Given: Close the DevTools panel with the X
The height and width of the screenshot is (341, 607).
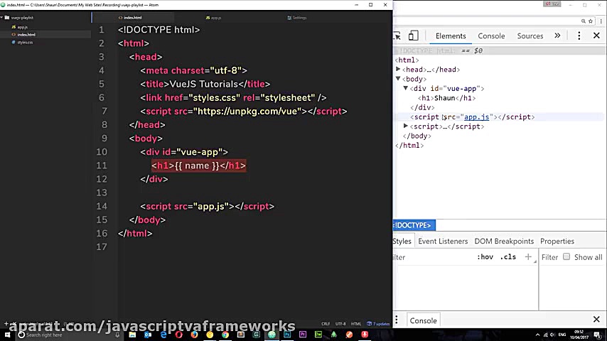Looking at the screenshot, I should 596,36.
